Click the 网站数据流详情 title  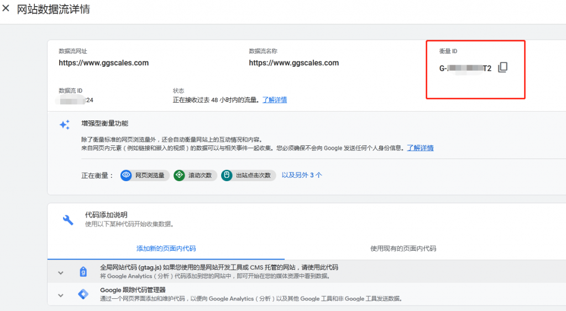click(54, 9)
